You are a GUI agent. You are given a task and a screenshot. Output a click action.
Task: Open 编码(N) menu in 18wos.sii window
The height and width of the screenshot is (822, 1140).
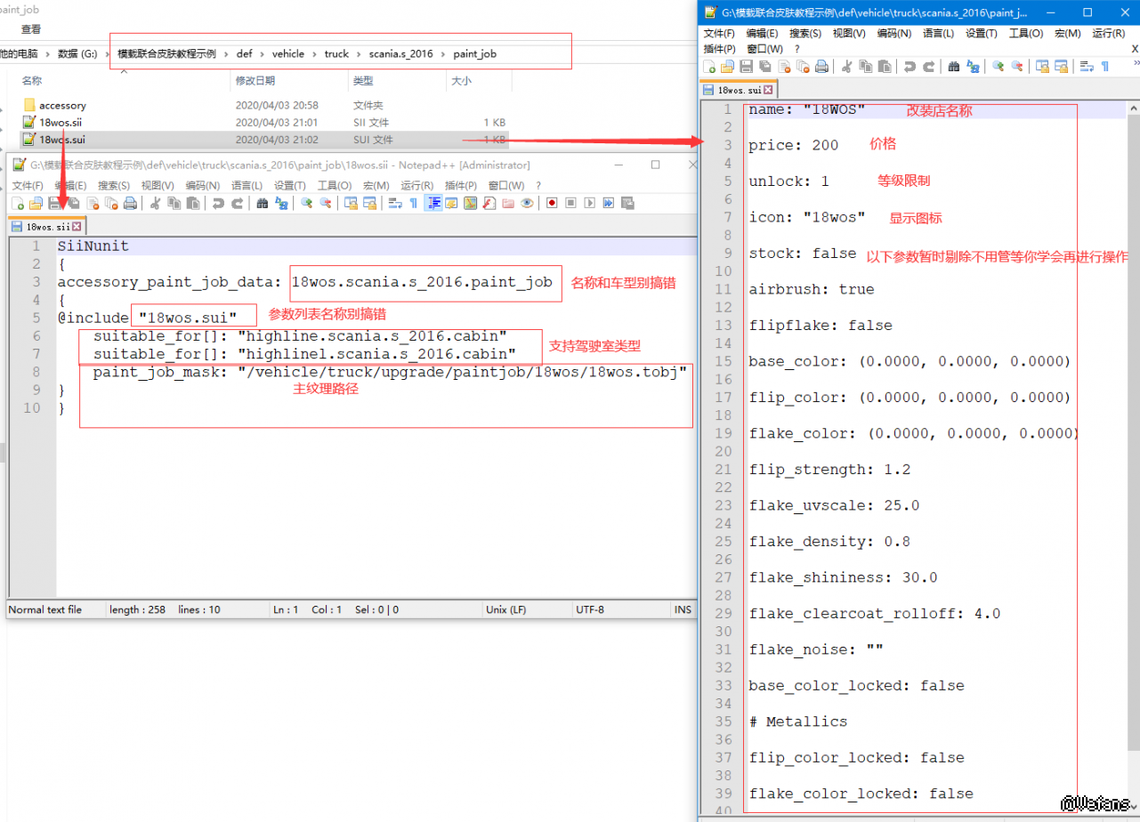(202, 185)
